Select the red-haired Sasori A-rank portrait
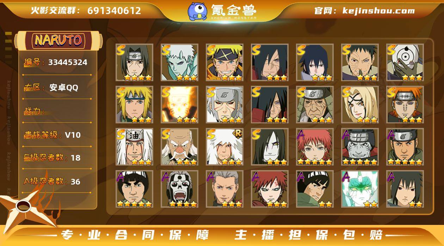 [x=315, y=147]
